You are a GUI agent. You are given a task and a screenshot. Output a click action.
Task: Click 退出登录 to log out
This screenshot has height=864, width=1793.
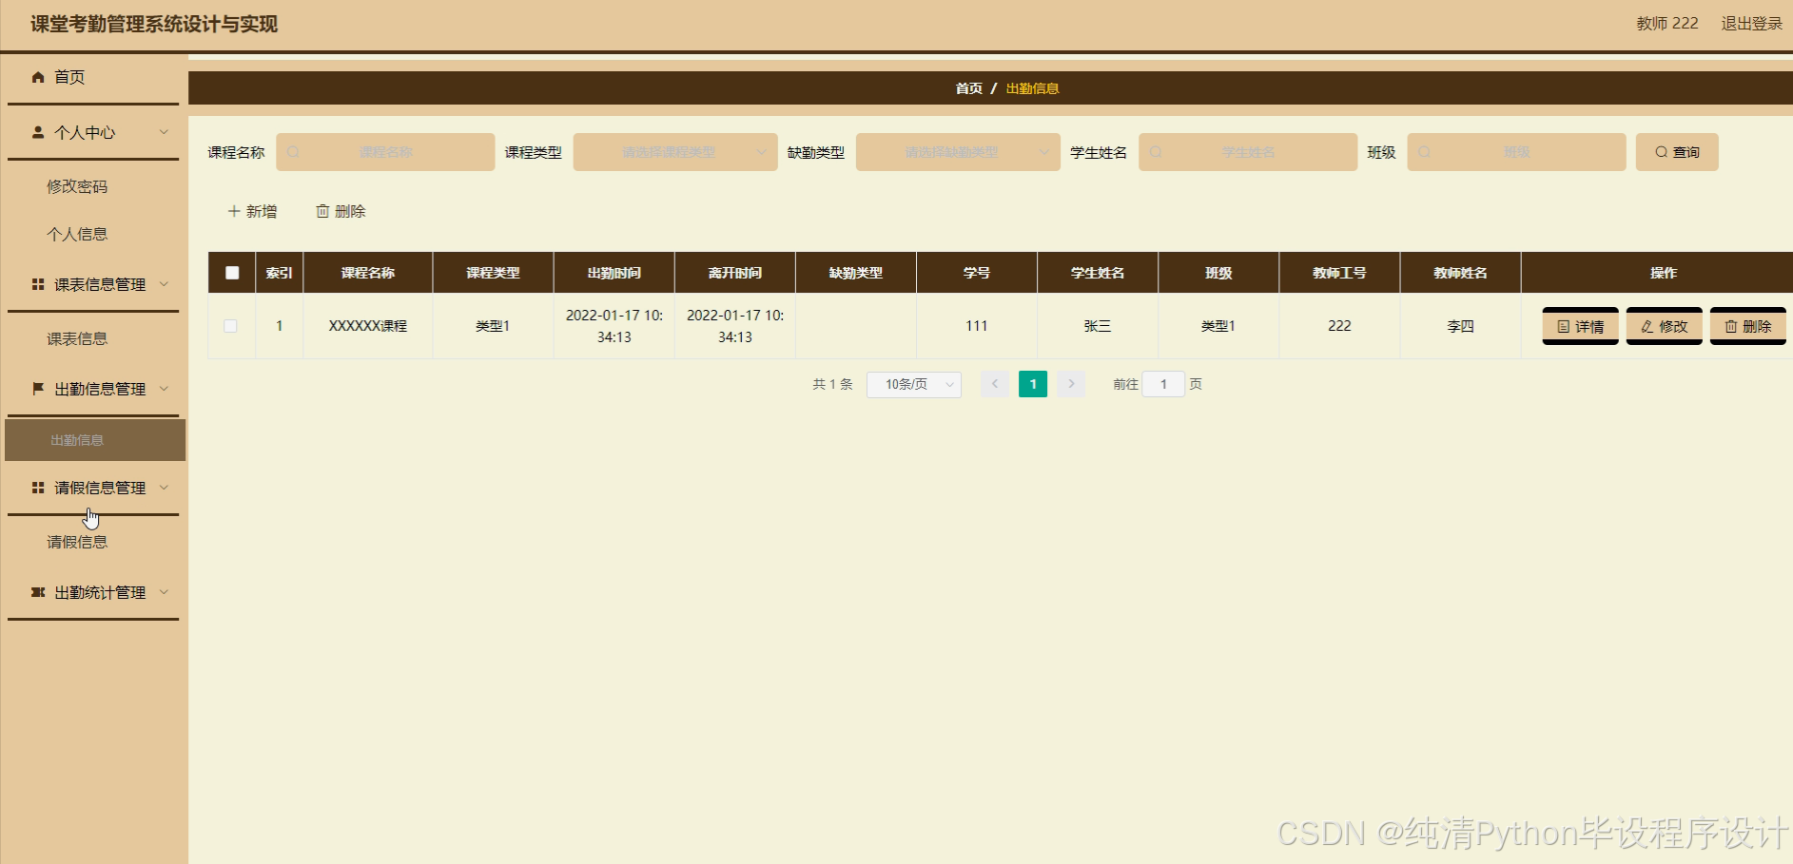tap(1751, 24)
